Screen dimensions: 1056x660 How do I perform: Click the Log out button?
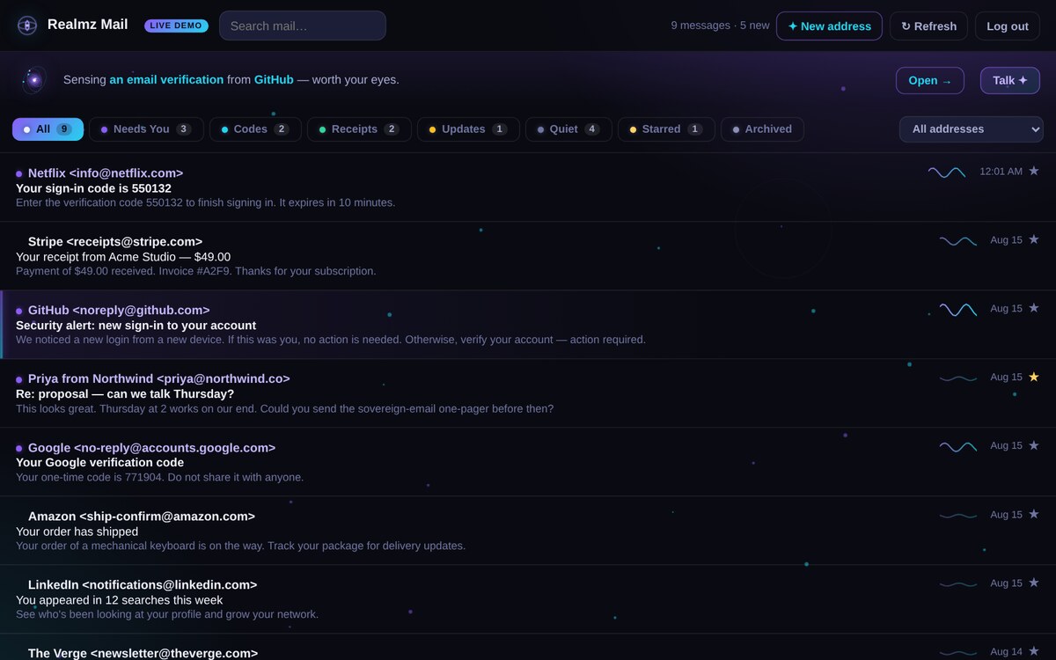[x=1008, y=26]
